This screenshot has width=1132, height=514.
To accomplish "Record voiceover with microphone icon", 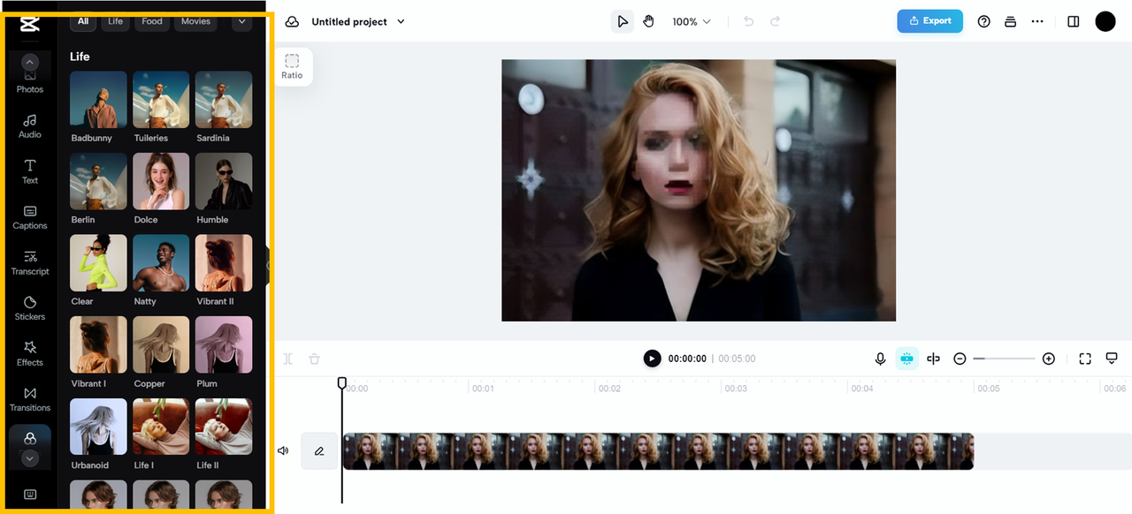I will coord(880,359).
